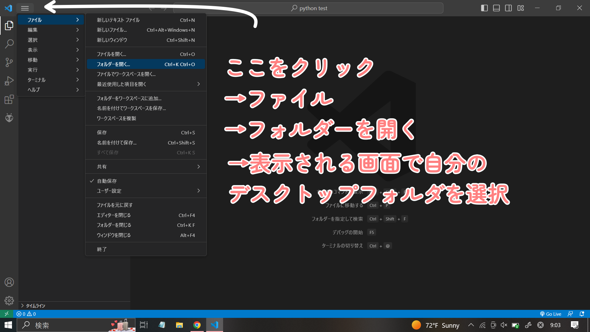Open the Extensions view icon
Viewport: 590px width, 332px height.
pos(9,99)
